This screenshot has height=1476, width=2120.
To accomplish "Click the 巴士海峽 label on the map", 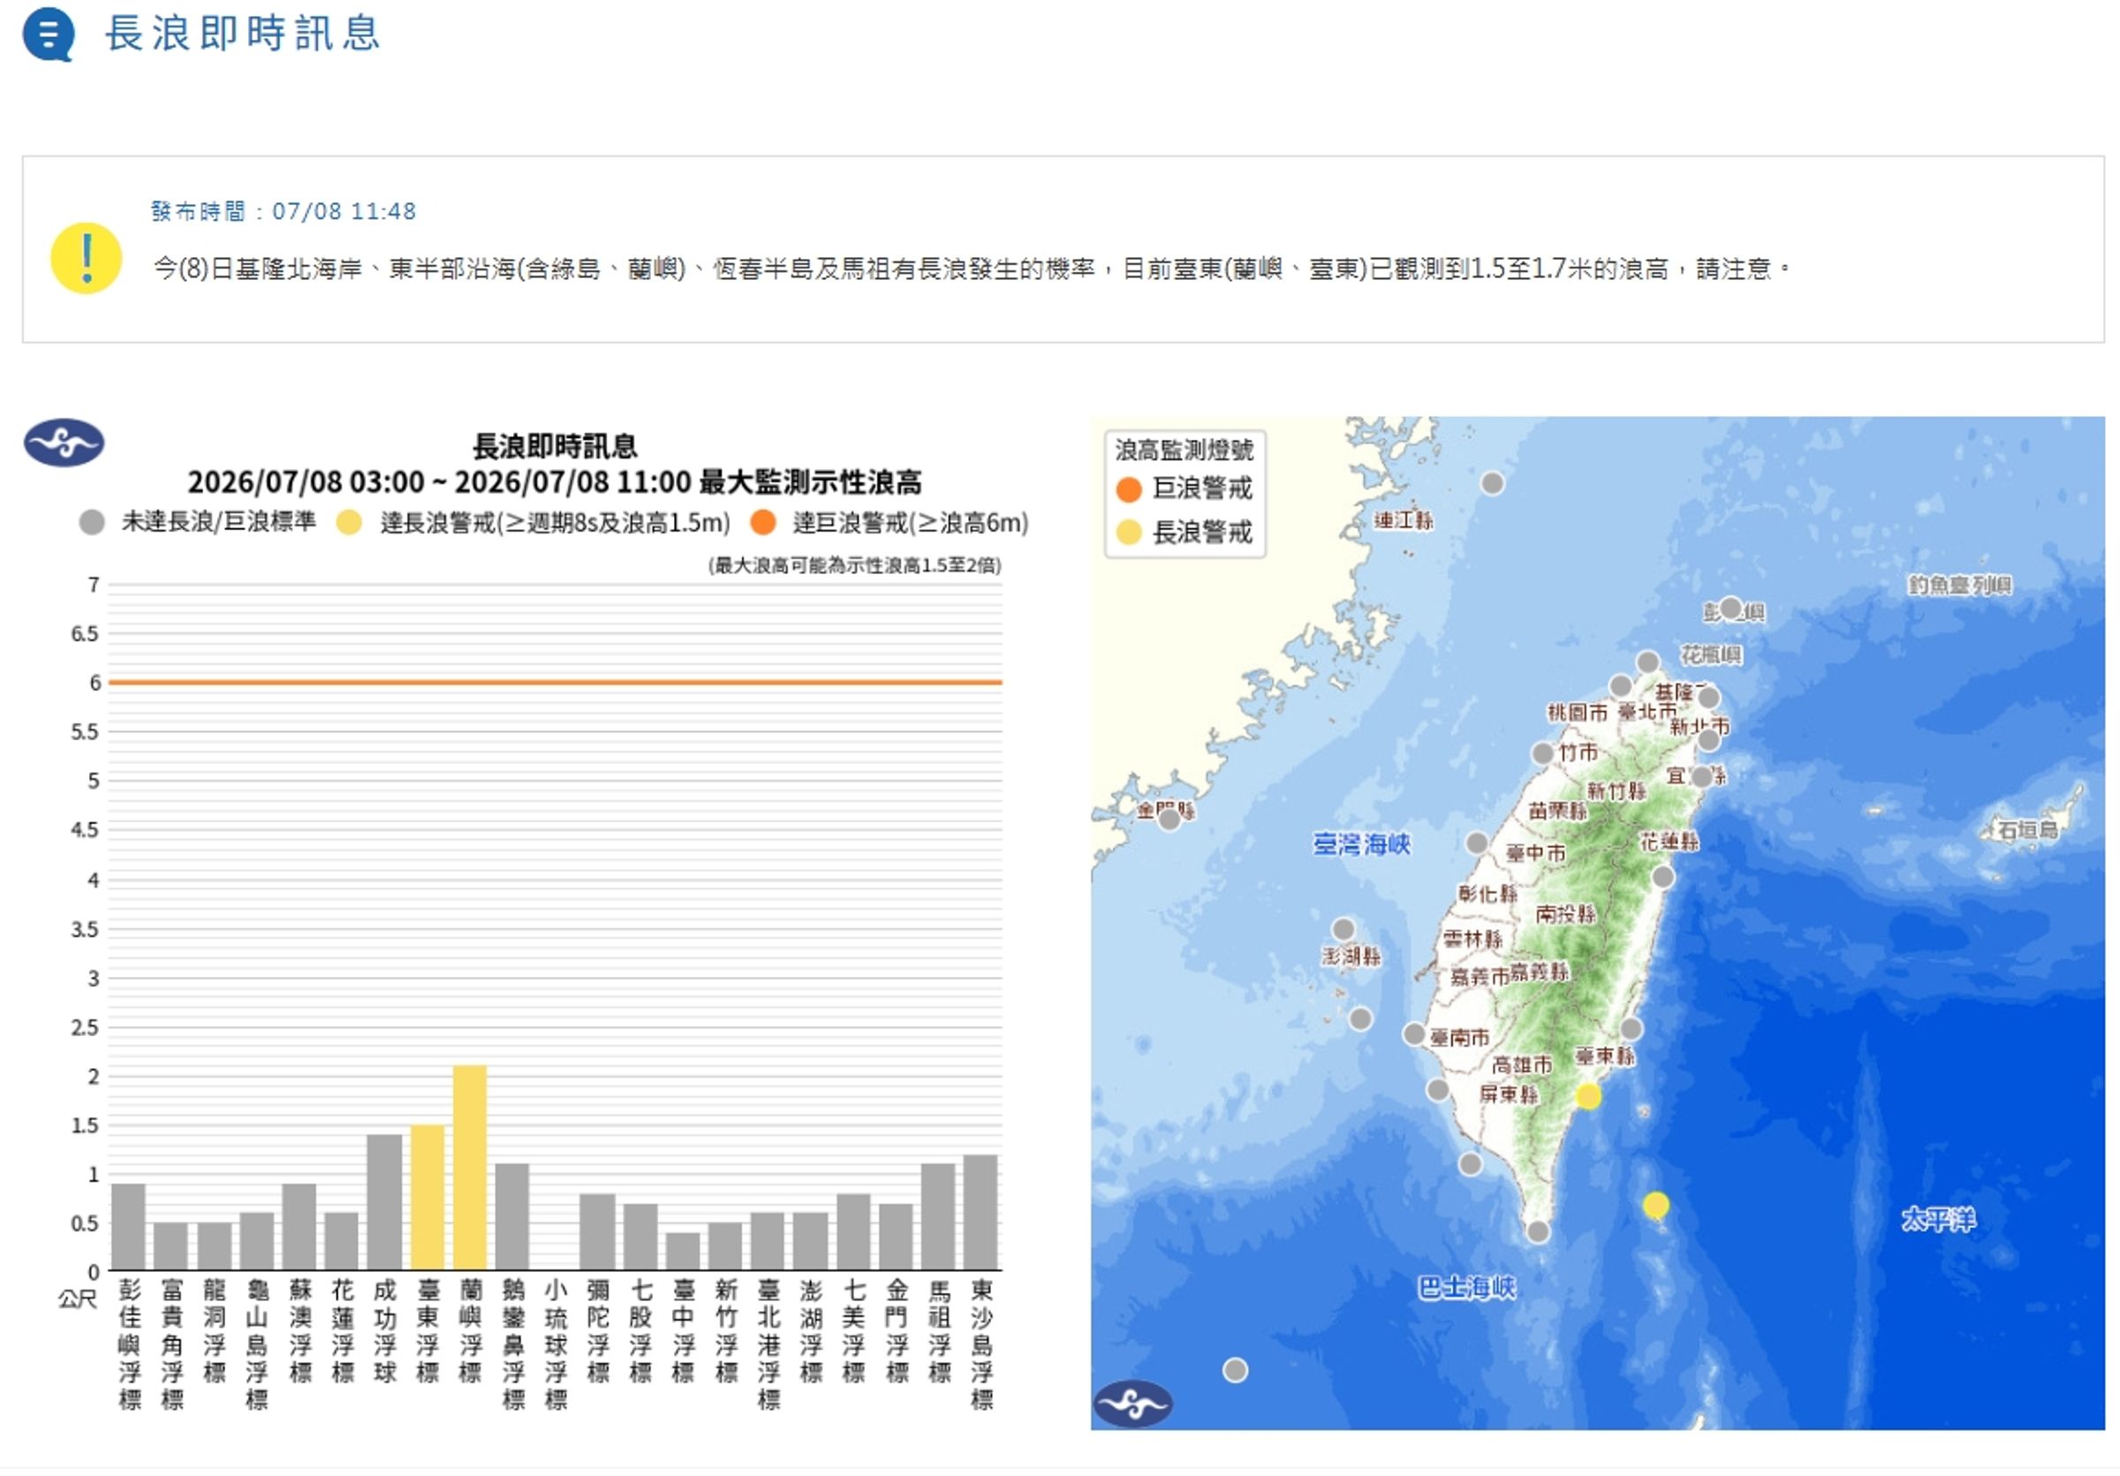I will point(1466,1288).
